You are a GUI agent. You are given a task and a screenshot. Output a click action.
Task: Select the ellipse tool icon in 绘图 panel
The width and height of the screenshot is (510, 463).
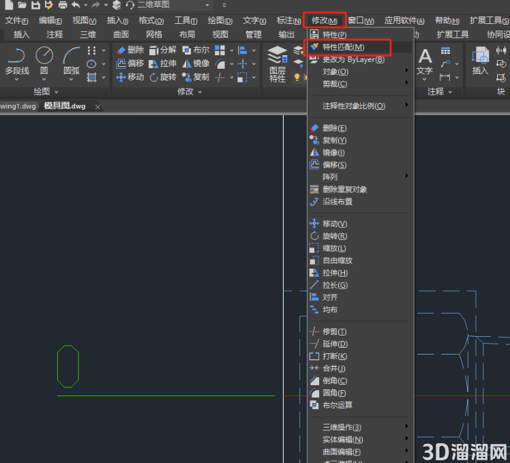(91, 64)
